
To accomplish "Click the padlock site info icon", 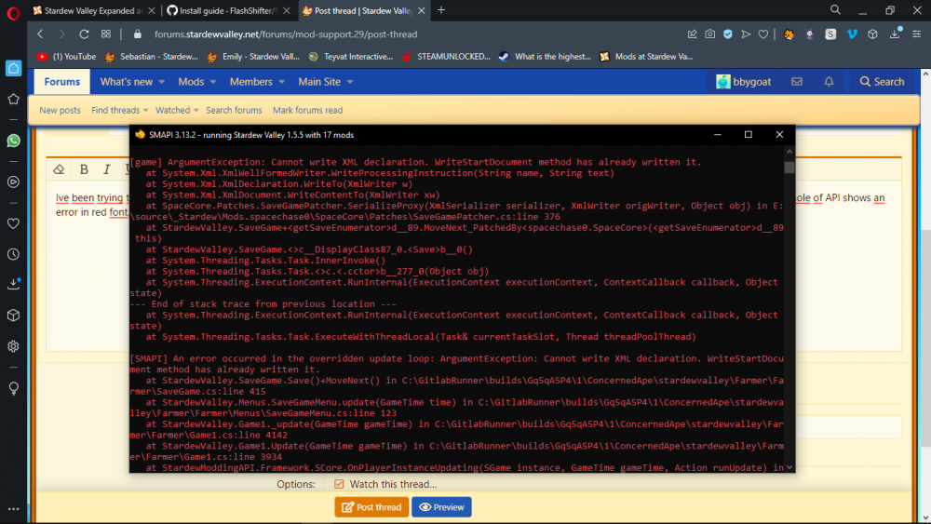I will [137, 34].
